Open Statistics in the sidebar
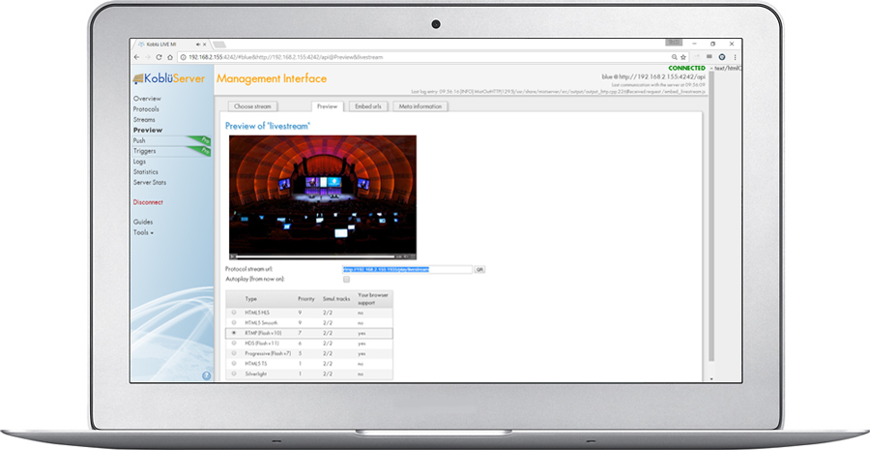This screenshot has height=450, width=870. (x=145, y=172)
